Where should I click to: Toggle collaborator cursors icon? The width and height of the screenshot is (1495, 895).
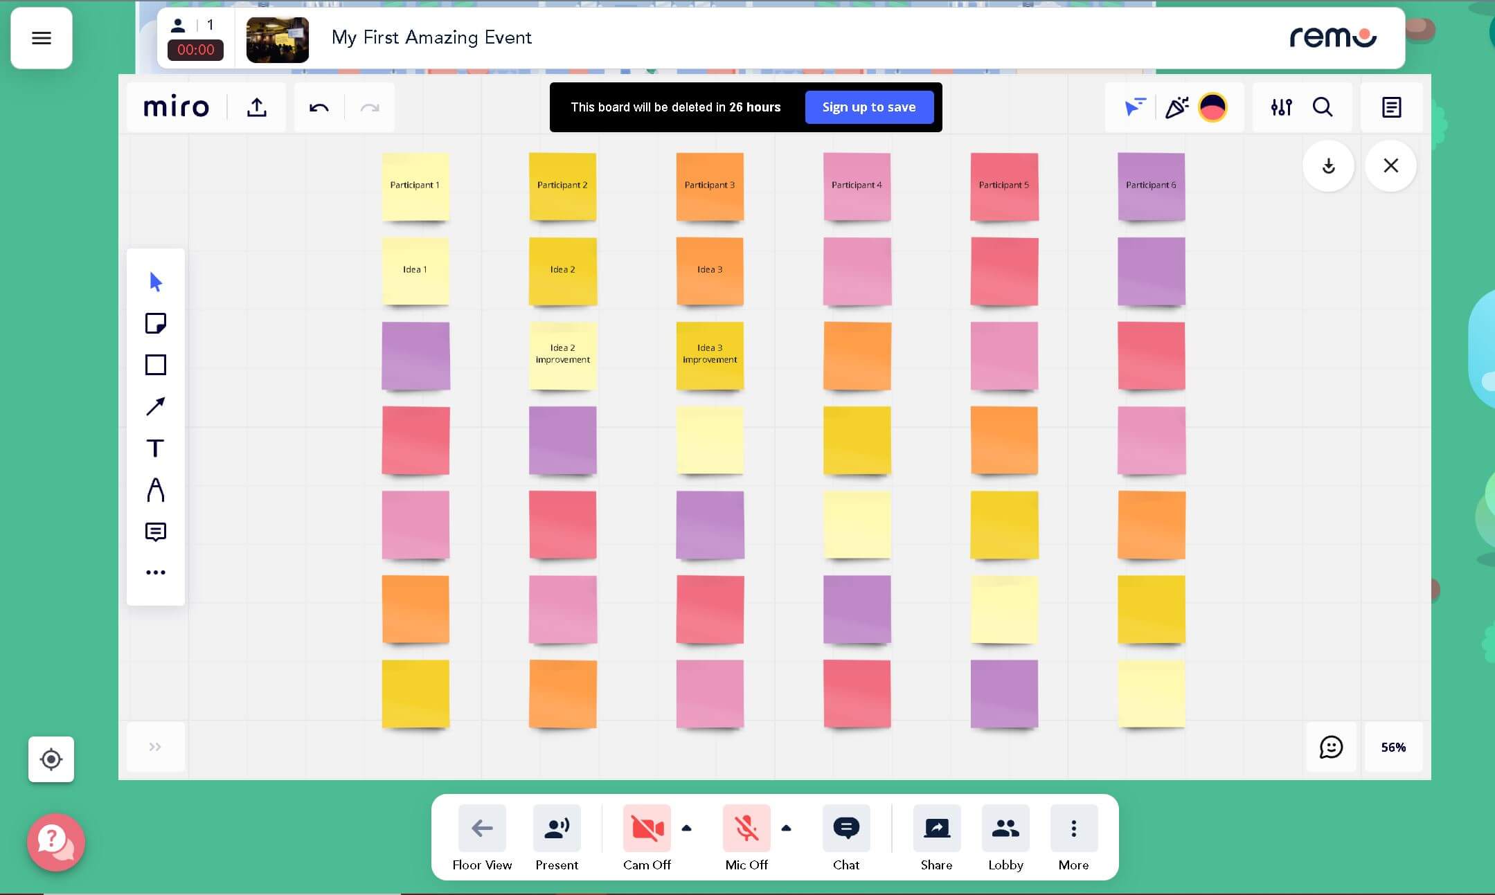pyautogui.click(x=1135, y=107)
